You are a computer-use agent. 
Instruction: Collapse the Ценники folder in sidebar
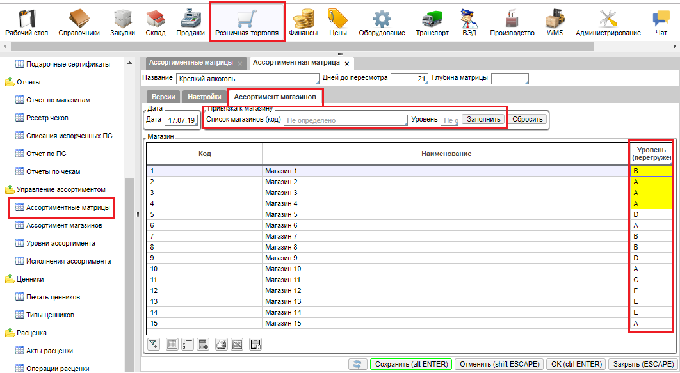(x=10, y=279)
